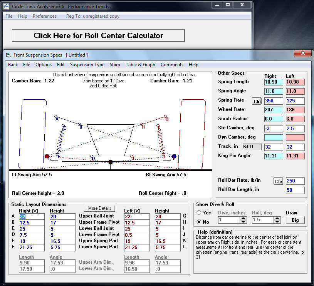Screen dimensions: 314x286
Task: Open File menu in Circle Track Analyzer window
Action: (x=9, y=16)
